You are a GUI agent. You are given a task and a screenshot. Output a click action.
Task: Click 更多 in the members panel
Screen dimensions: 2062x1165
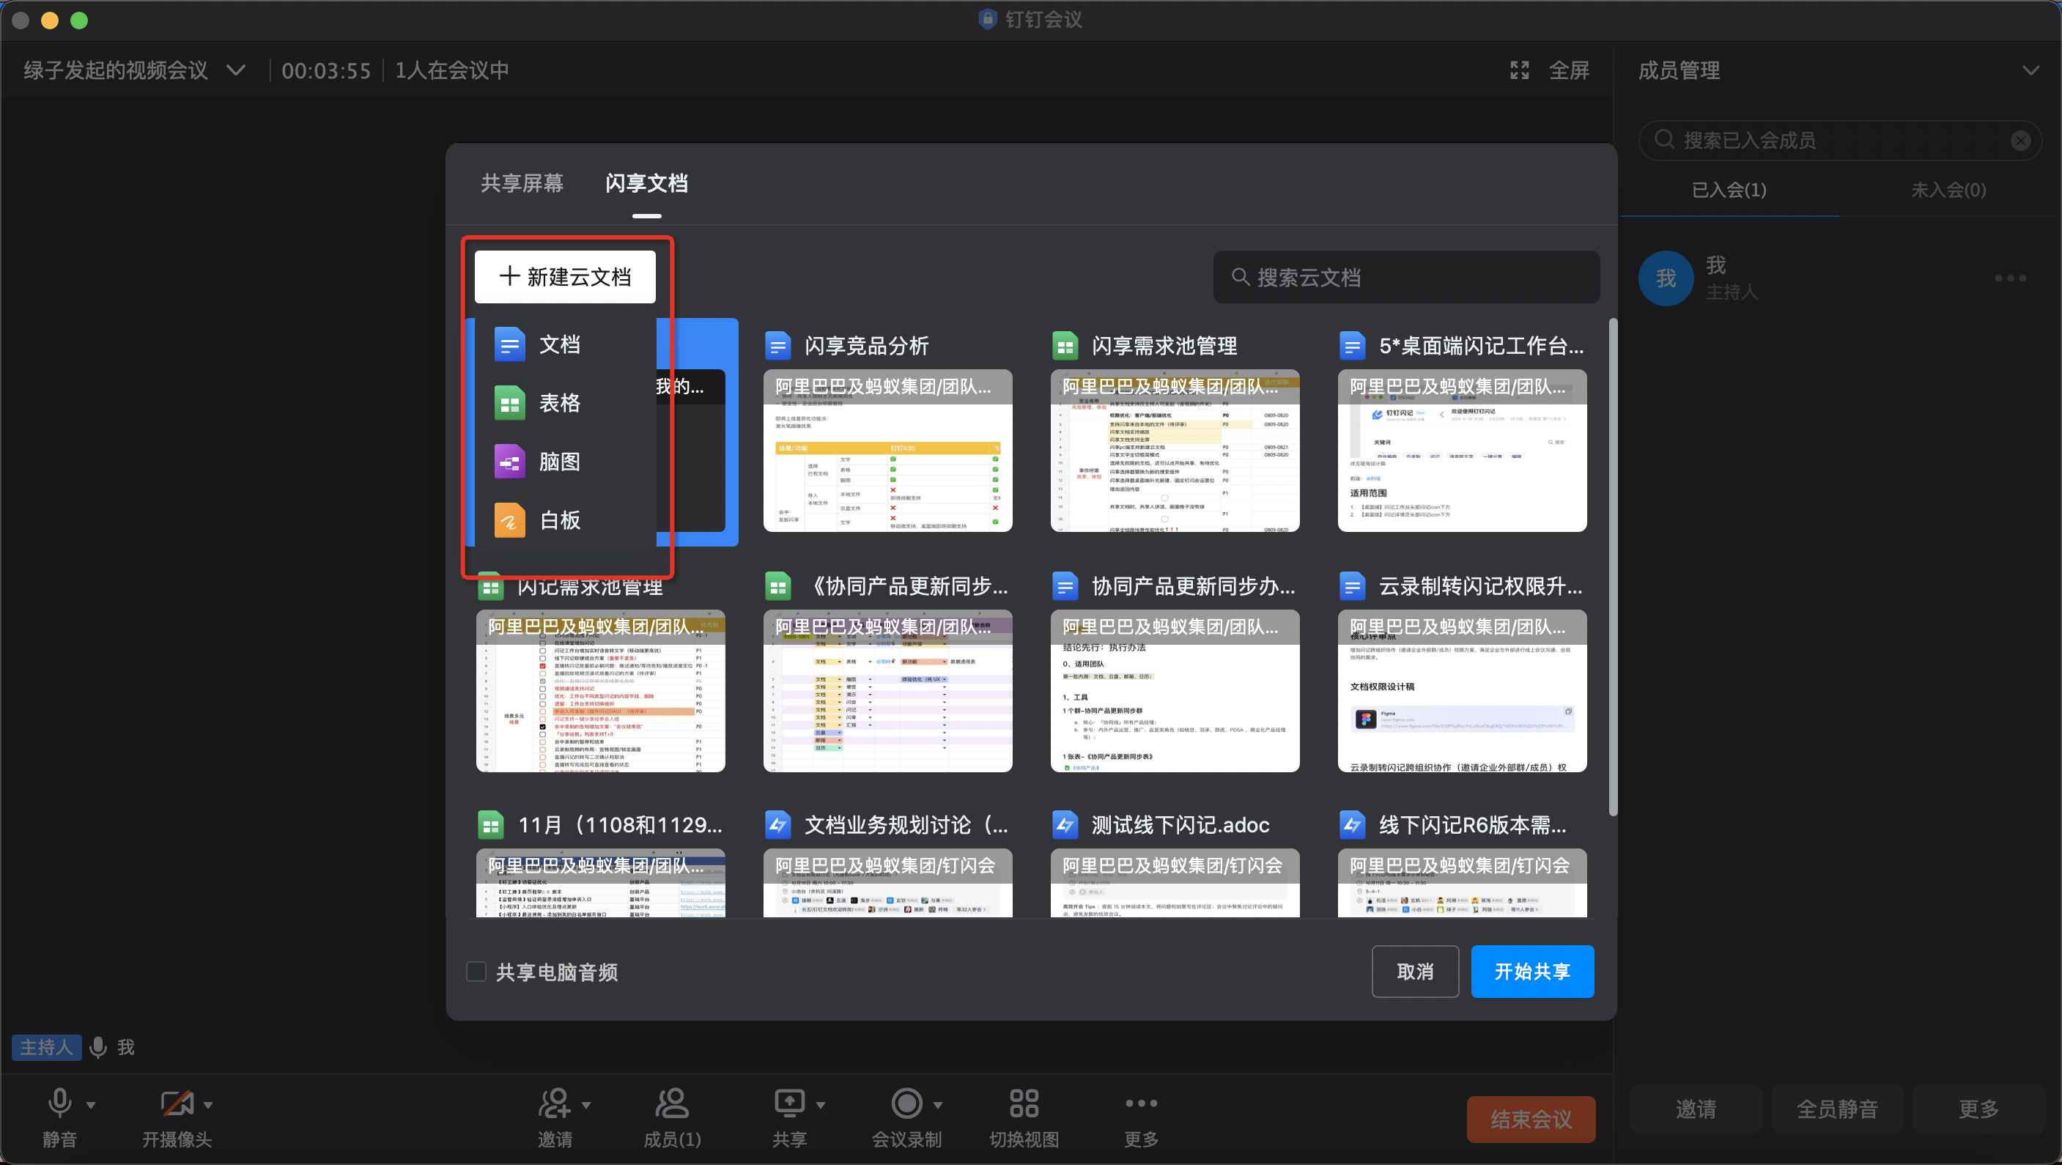click(x=1978, y=1109)
